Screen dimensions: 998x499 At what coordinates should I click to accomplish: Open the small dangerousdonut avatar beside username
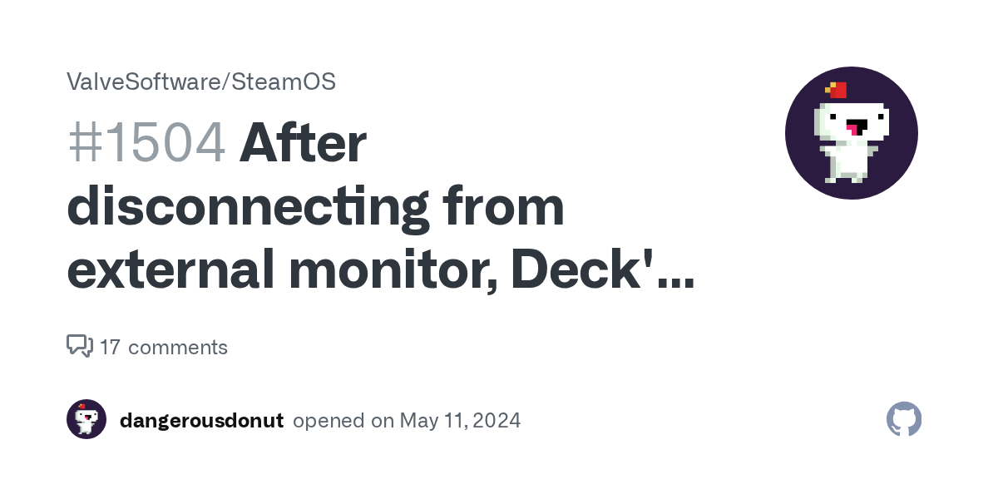coord(86,420)
